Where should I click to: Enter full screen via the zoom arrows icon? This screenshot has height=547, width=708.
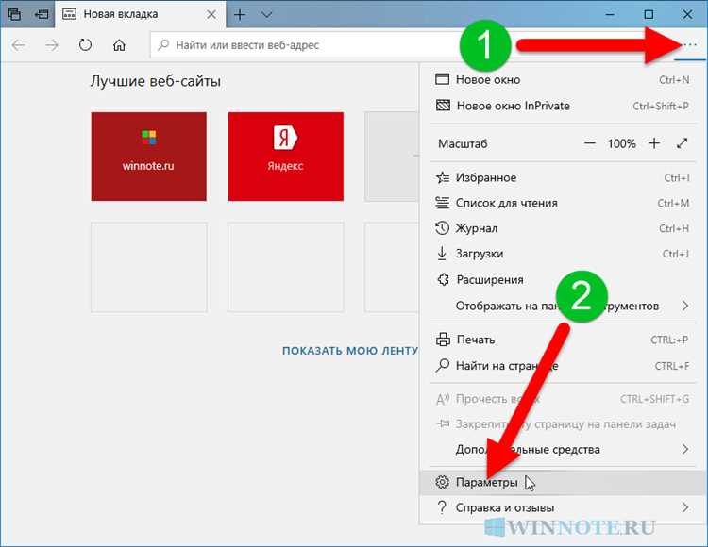coord(682,144)
